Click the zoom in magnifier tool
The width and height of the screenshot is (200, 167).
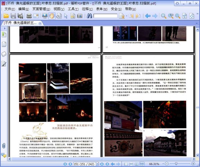pyautogui.click(x=164, y=16)
